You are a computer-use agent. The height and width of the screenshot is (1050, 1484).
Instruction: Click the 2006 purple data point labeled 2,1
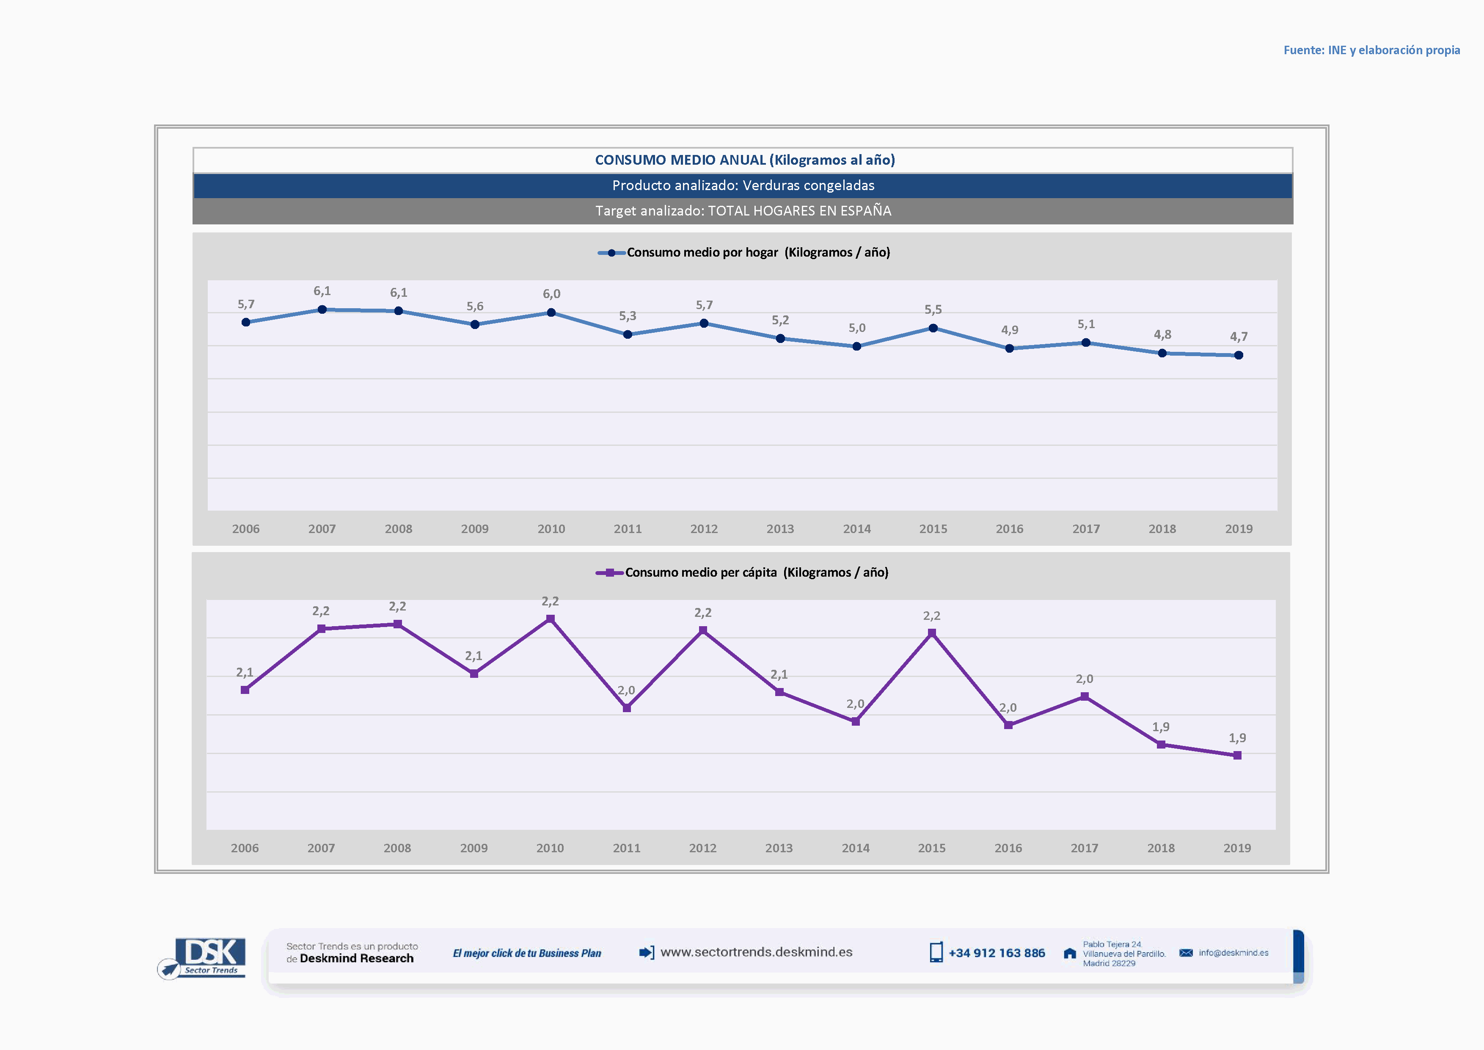coord(245,691)
